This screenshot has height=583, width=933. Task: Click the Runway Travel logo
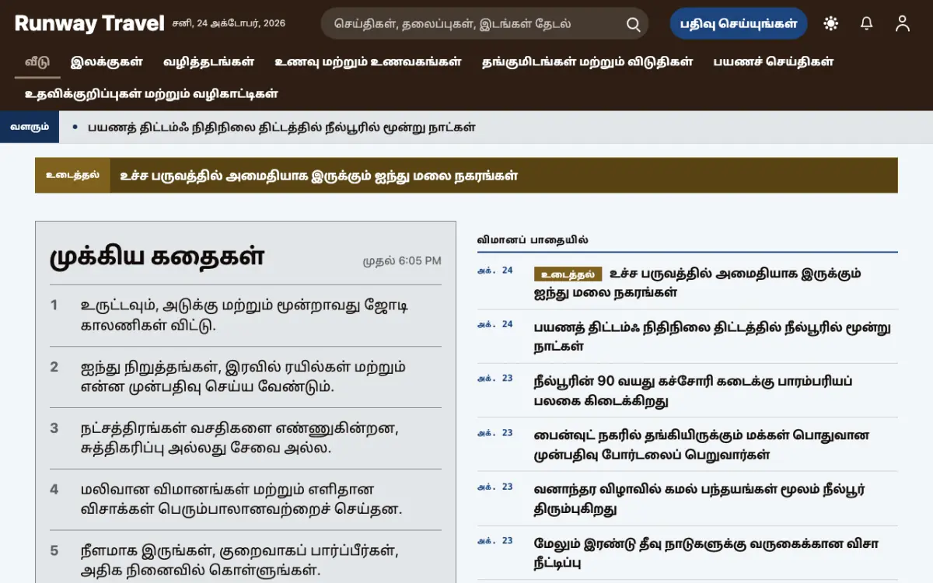tap(89, 23)
